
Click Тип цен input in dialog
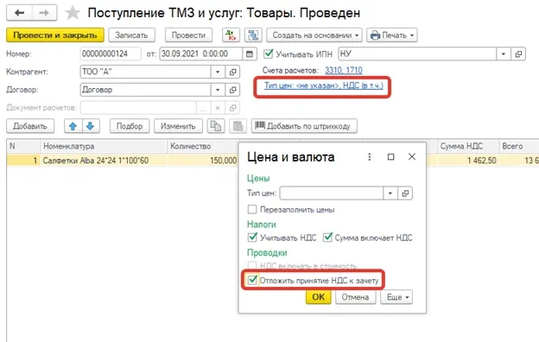[x=332, y=193]
